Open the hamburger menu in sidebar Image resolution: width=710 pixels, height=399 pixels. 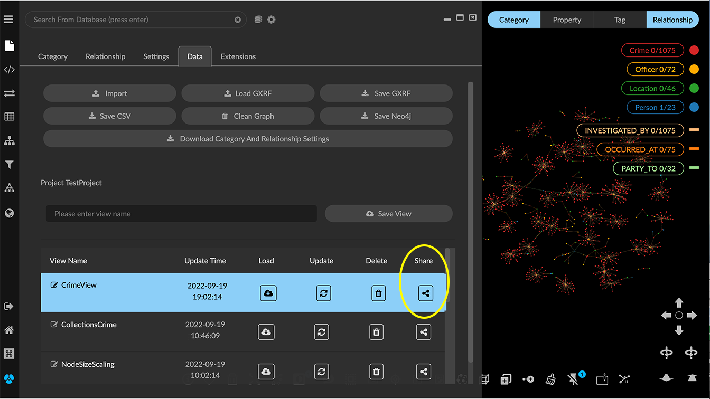pos(8,20)
